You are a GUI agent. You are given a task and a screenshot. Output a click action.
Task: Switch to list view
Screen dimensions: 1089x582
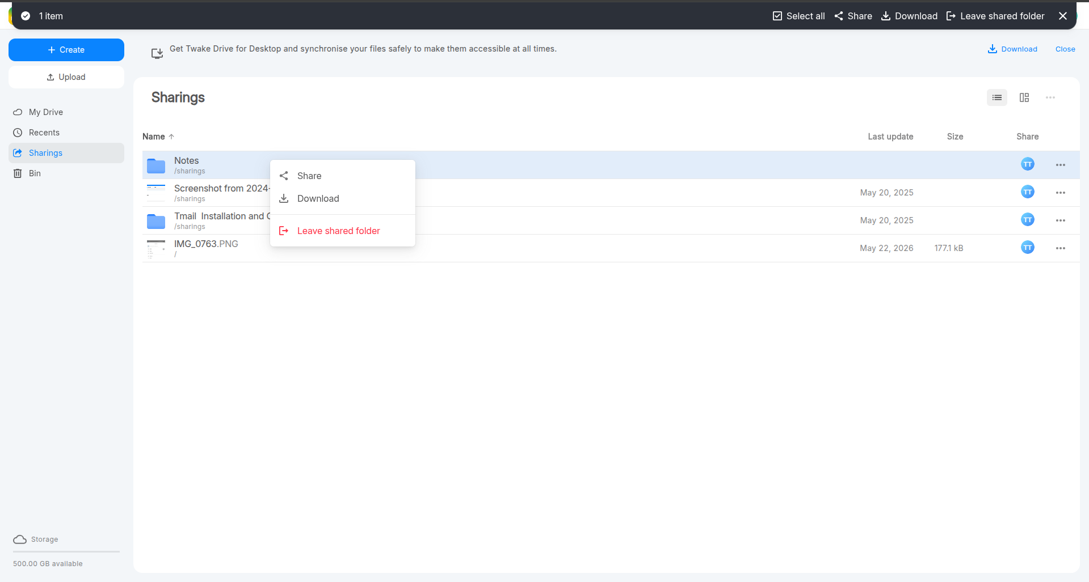click(x=997, y=97)
